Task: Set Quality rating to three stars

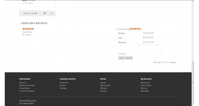Action: (148, 33)
